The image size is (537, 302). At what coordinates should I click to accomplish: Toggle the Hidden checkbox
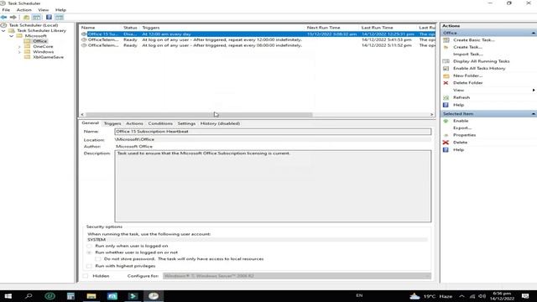pos(86,276)
